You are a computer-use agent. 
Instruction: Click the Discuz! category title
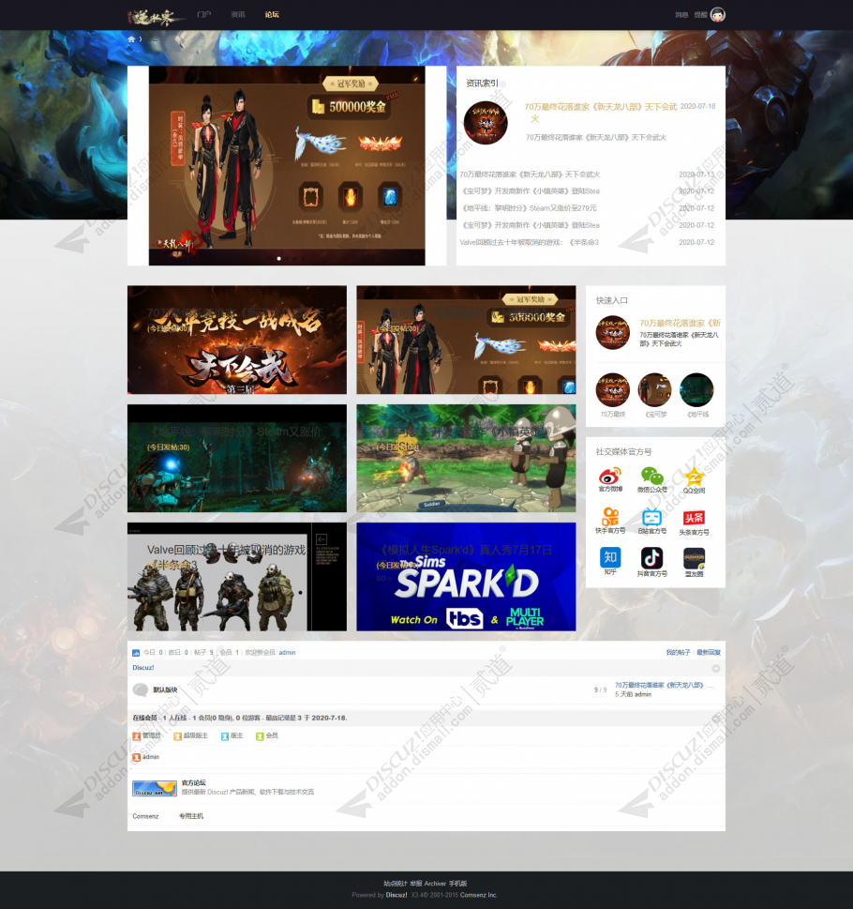click(143, 668)
